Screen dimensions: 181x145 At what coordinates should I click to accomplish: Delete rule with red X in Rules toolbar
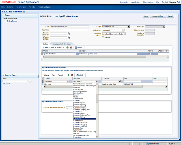71,47
